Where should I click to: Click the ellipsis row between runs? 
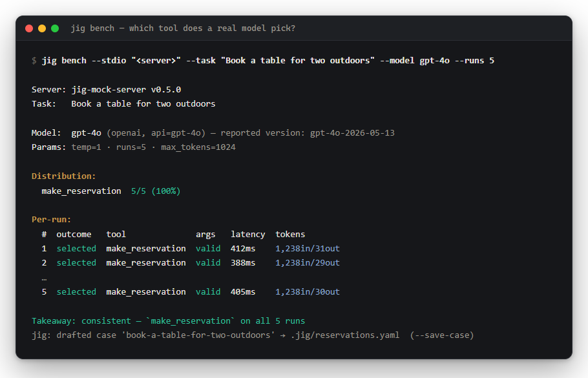[x=44, y=279]
